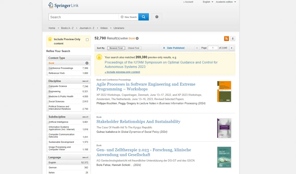296x174 pixels.
Task: Open the Account link
Action: click(188, 2)
